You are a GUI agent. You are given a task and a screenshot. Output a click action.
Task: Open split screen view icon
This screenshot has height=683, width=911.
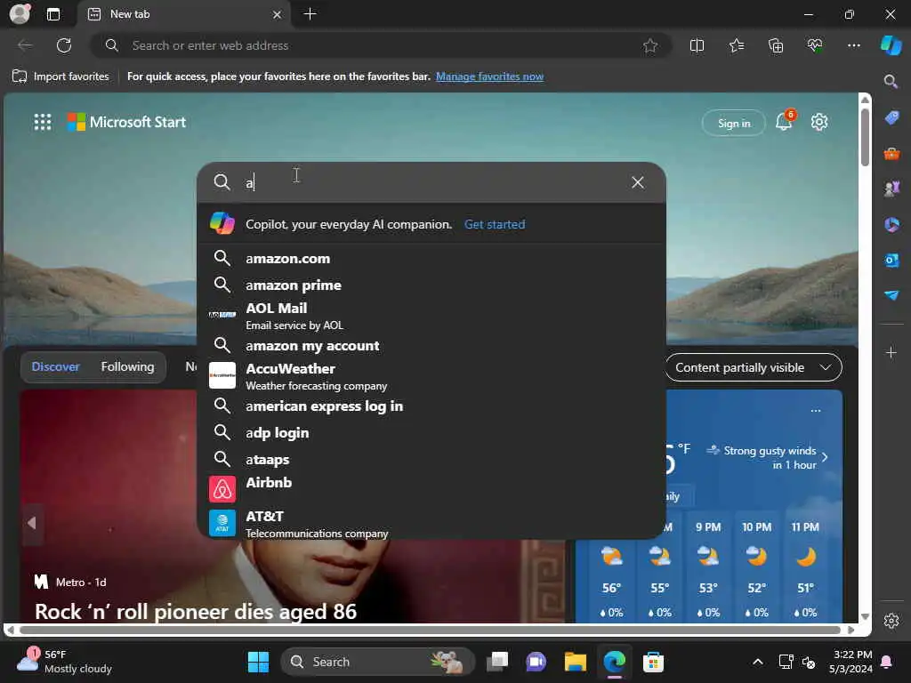click(x=697, y=45)
